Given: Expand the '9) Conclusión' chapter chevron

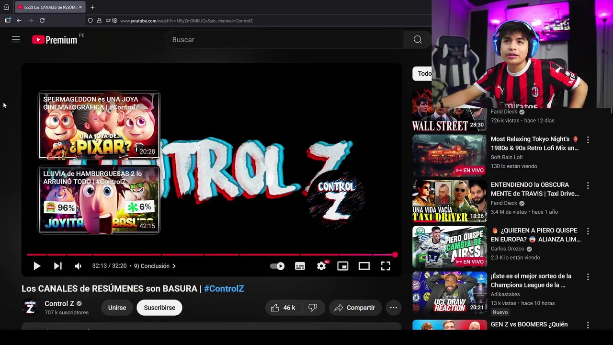Looking at the screenshot, I should [x=174, y=266].
